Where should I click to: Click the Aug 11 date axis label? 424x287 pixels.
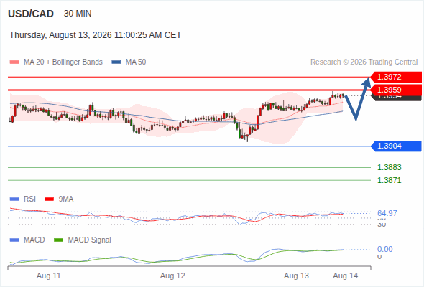[x=49, y=276]
